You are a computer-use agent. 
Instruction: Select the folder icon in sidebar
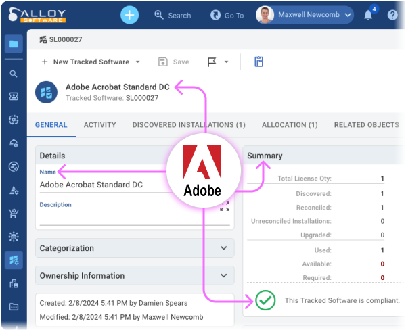[x=14, y=44]
